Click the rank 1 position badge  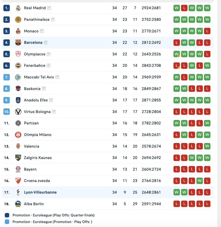click(x=7, y=8)
